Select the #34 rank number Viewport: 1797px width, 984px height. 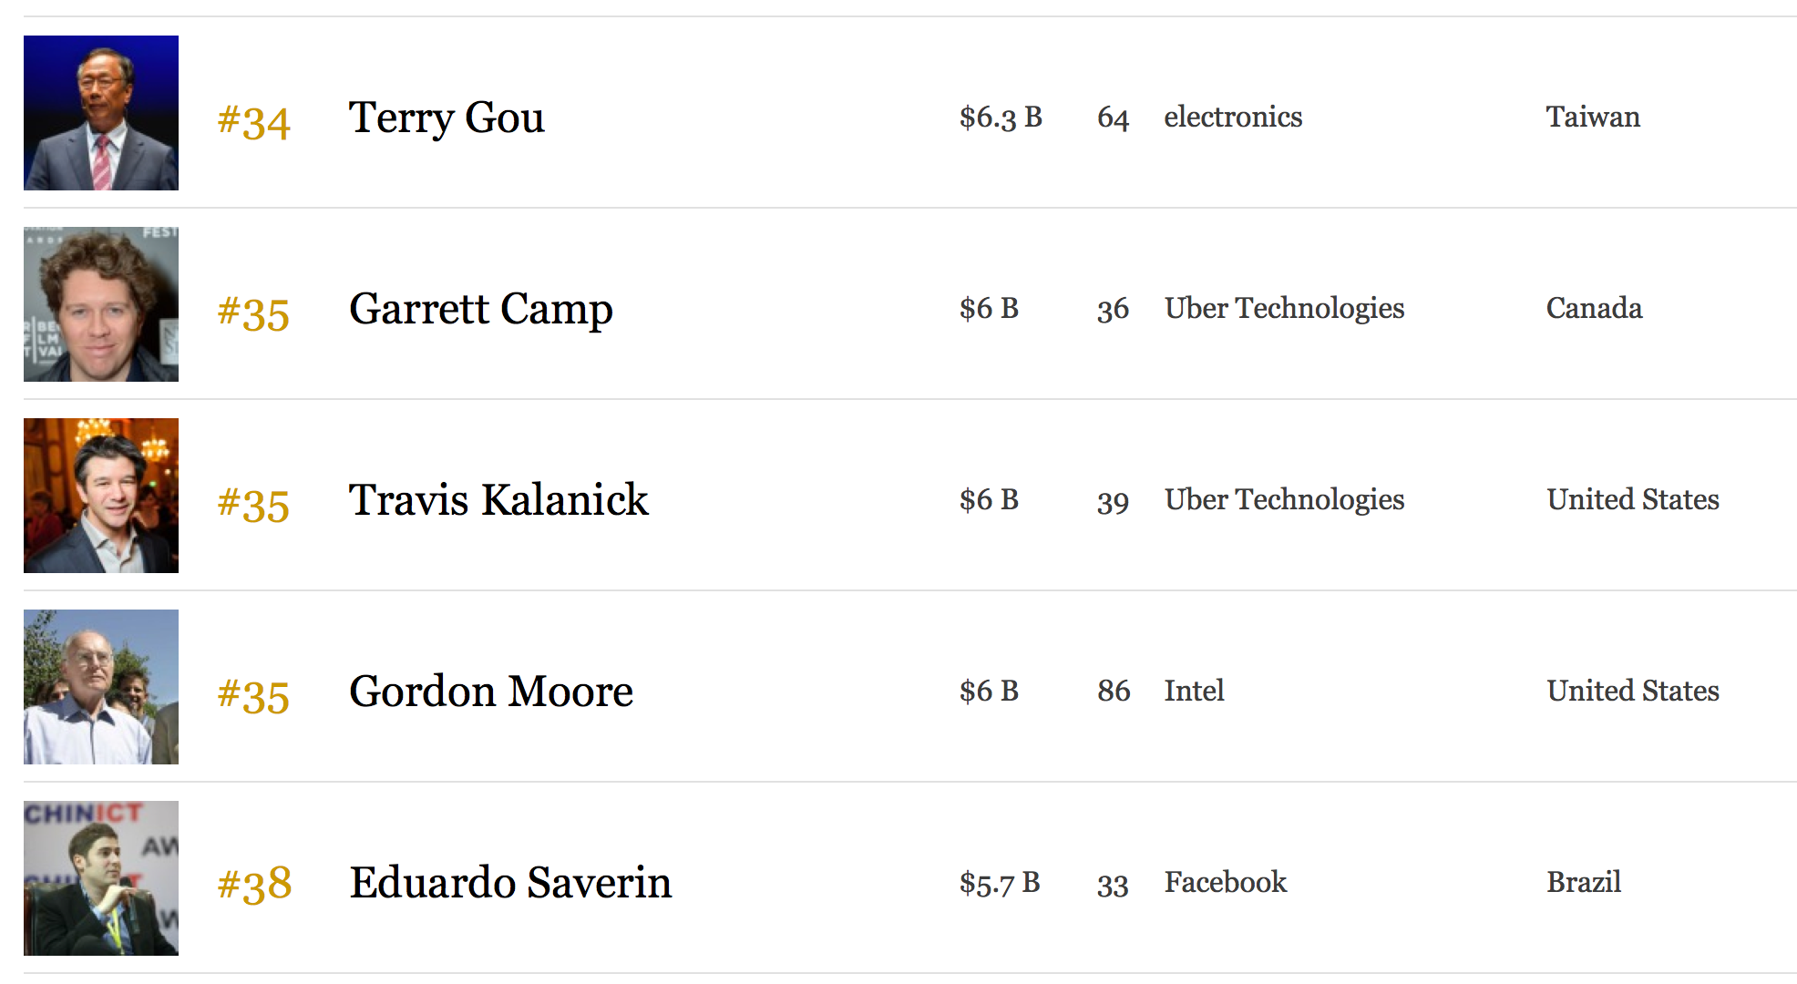tap(253, 121)
